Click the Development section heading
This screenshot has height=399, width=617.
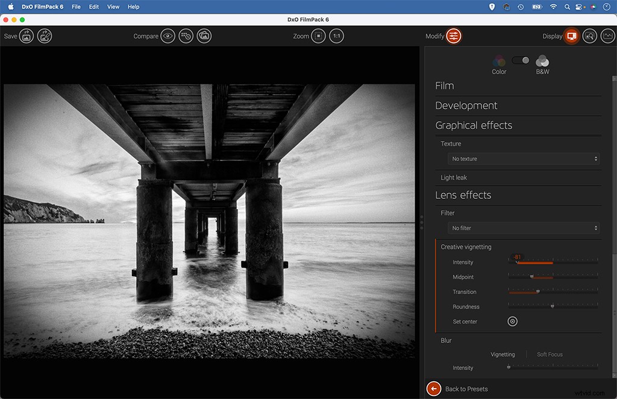(x=466, y=105)
